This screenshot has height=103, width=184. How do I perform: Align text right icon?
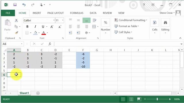click(87, 27)
